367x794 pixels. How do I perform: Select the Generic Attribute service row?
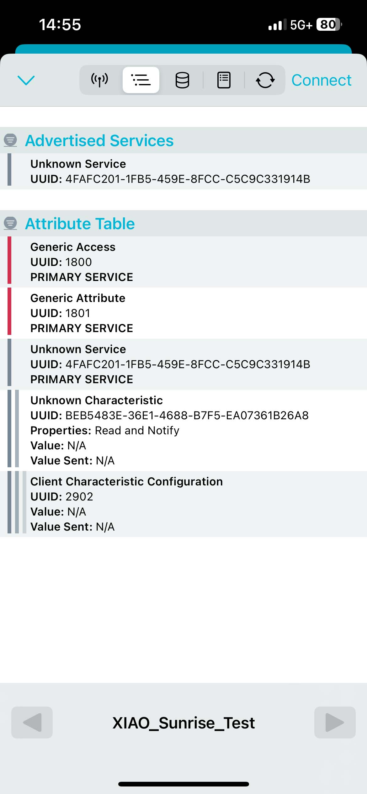click(x=183, y=313)
